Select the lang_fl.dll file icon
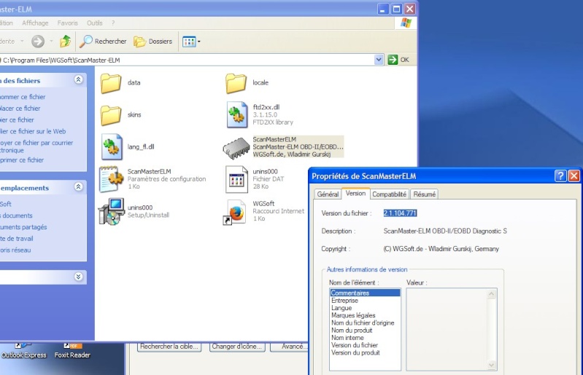Image resolution: width=583 pixels, height=375 pixels. 112,147
